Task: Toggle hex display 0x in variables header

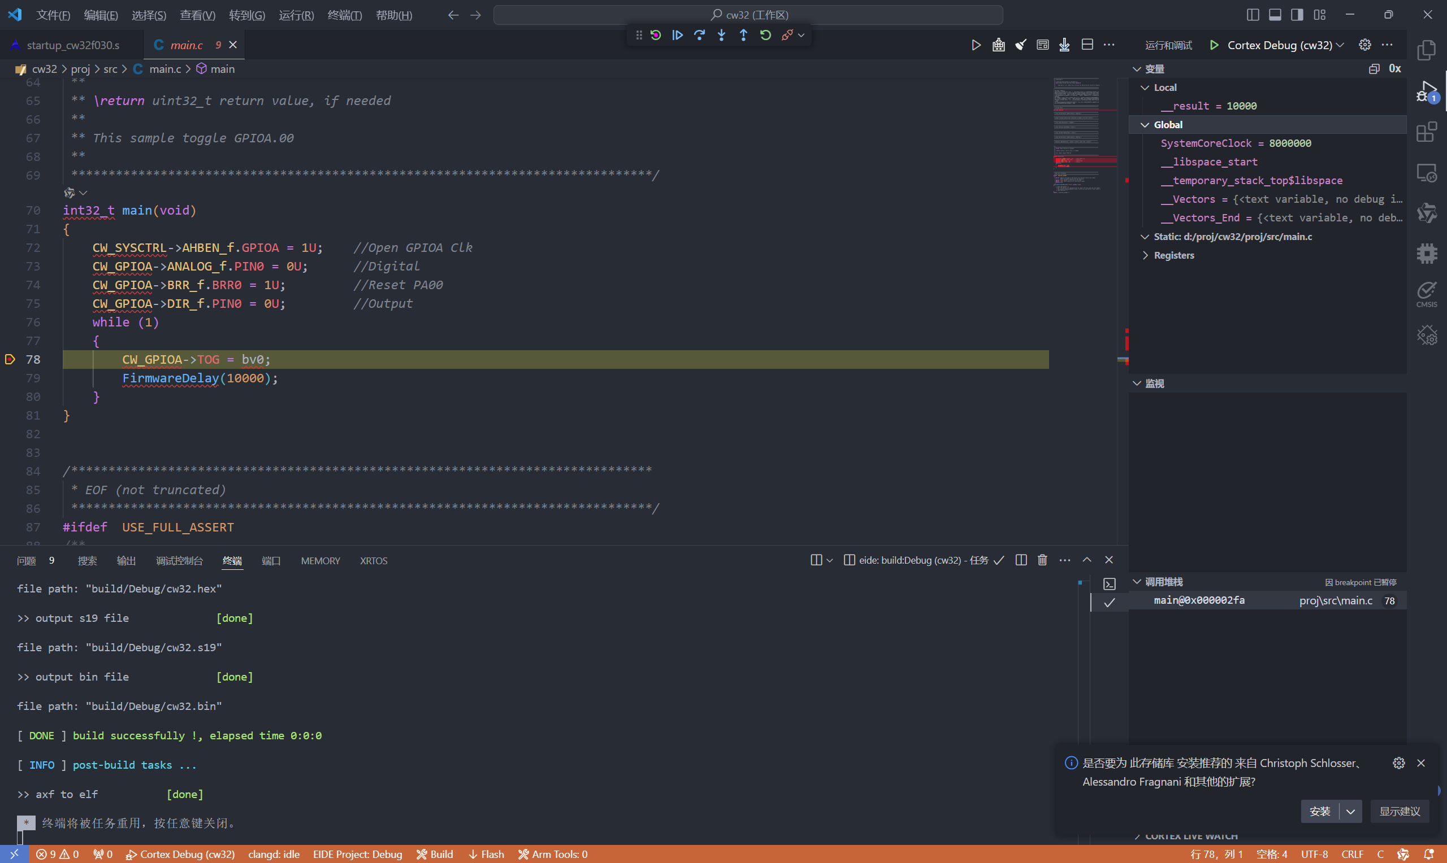Action: [x=1394, y=68]
